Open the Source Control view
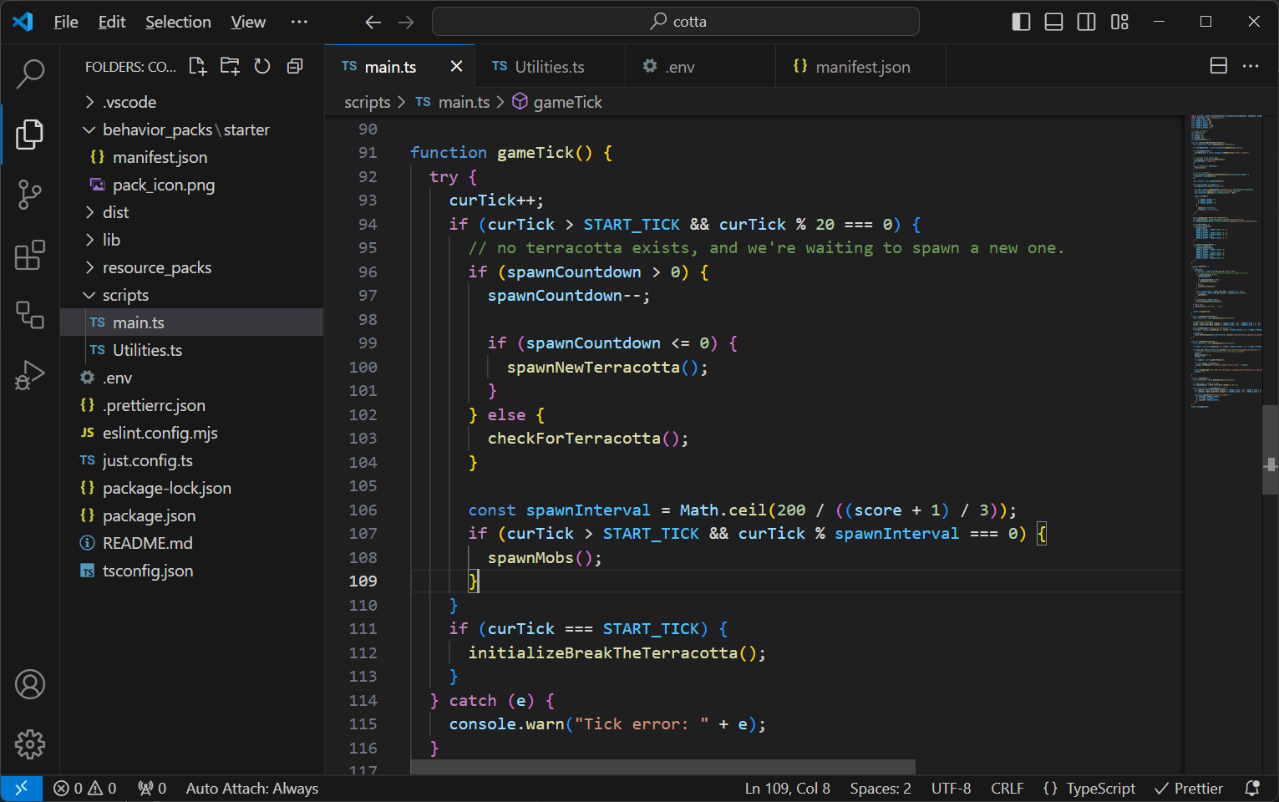 click(30, 195)
